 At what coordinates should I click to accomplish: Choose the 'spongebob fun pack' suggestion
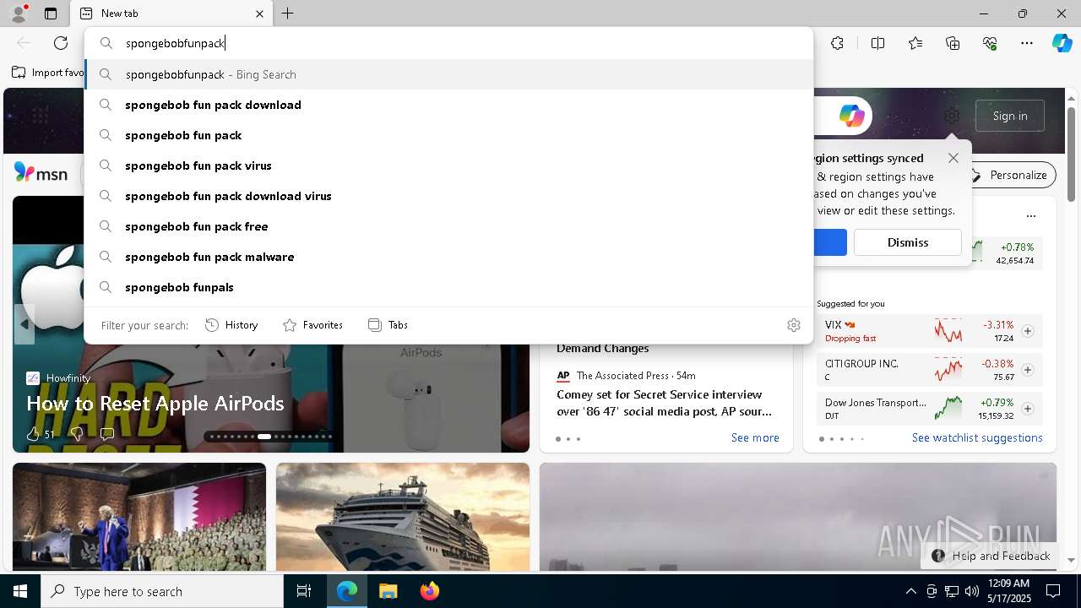(x=448, y=135)
